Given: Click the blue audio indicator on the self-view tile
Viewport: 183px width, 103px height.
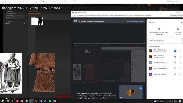Looking at the screenshot, I should pyautogui.click(x=140, y=88).
